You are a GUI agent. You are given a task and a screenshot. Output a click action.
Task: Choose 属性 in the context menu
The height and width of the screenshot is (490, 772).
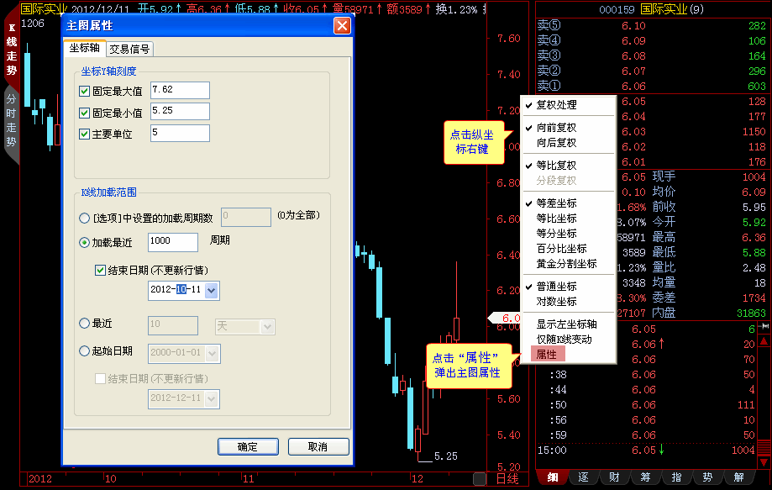[x=547, y=355]
